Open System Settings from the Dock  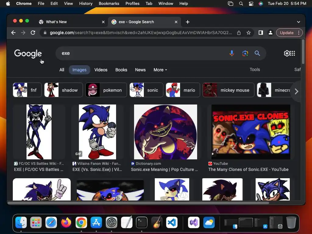112,222
